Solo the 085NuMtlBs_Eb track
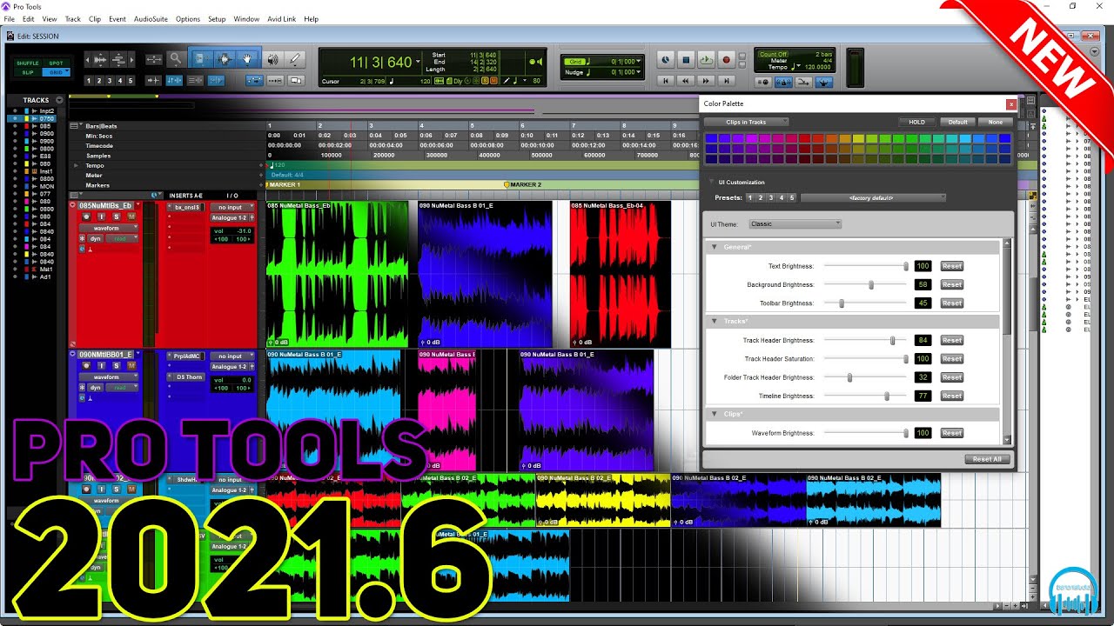Viewport: 1114px width, 626px height. [x=117, y=216]
